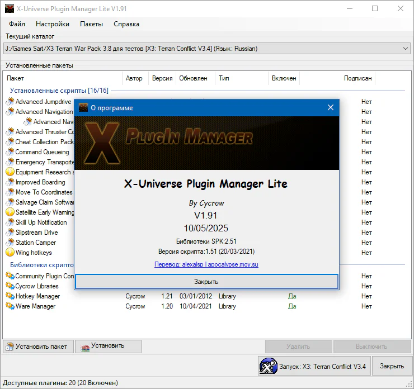Click the Да value for Hotkey Manager
Viewport: 414px width, 389px height.
point(292,296)
